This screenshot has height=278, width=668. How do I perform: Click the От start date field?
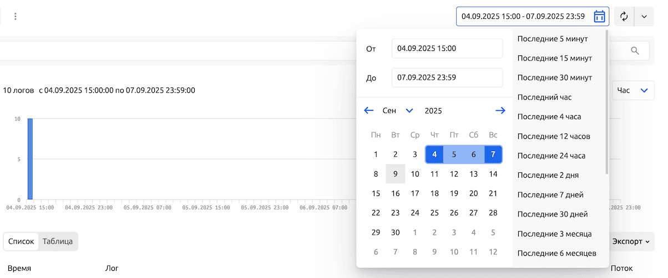click(447, 49)
